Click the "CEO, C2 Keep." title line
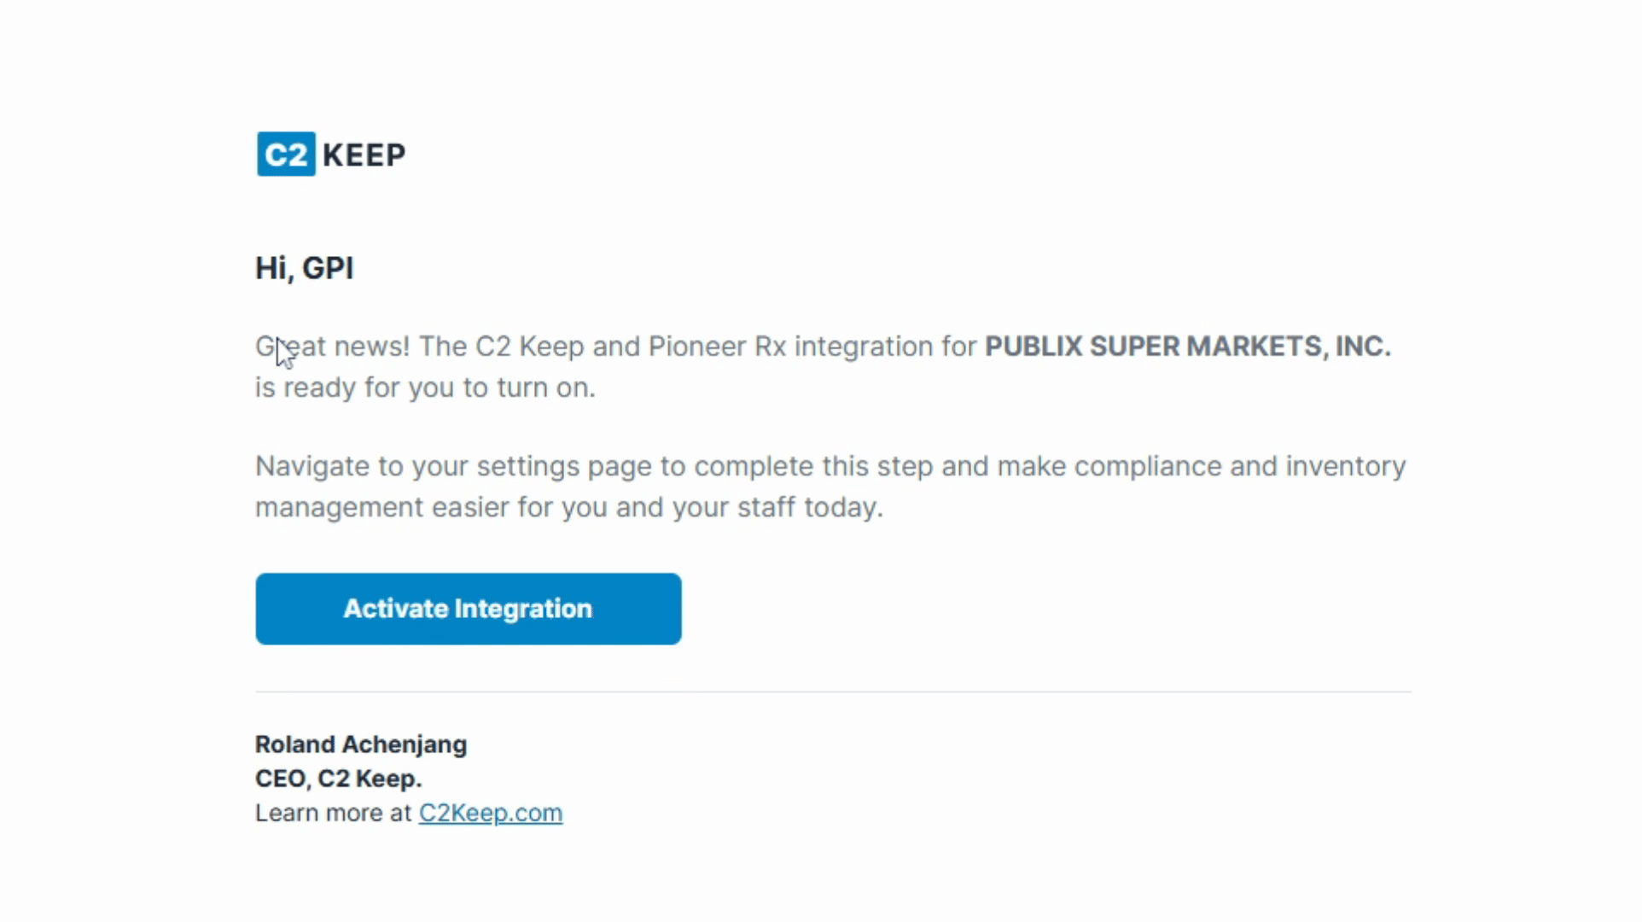 [339, 779]
